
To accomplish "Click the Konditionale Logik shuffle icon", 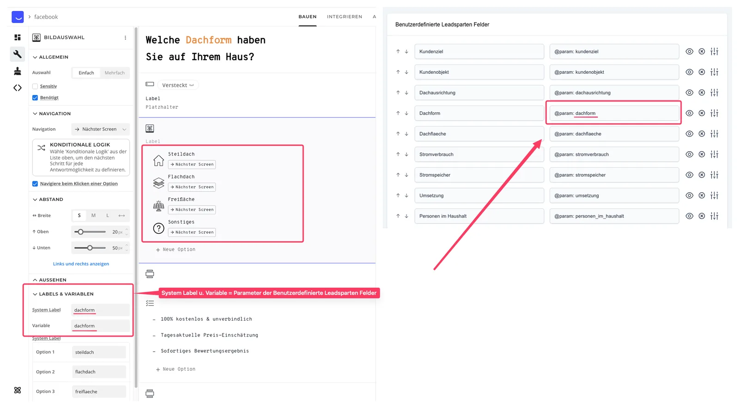I will (x=41, y=148).
